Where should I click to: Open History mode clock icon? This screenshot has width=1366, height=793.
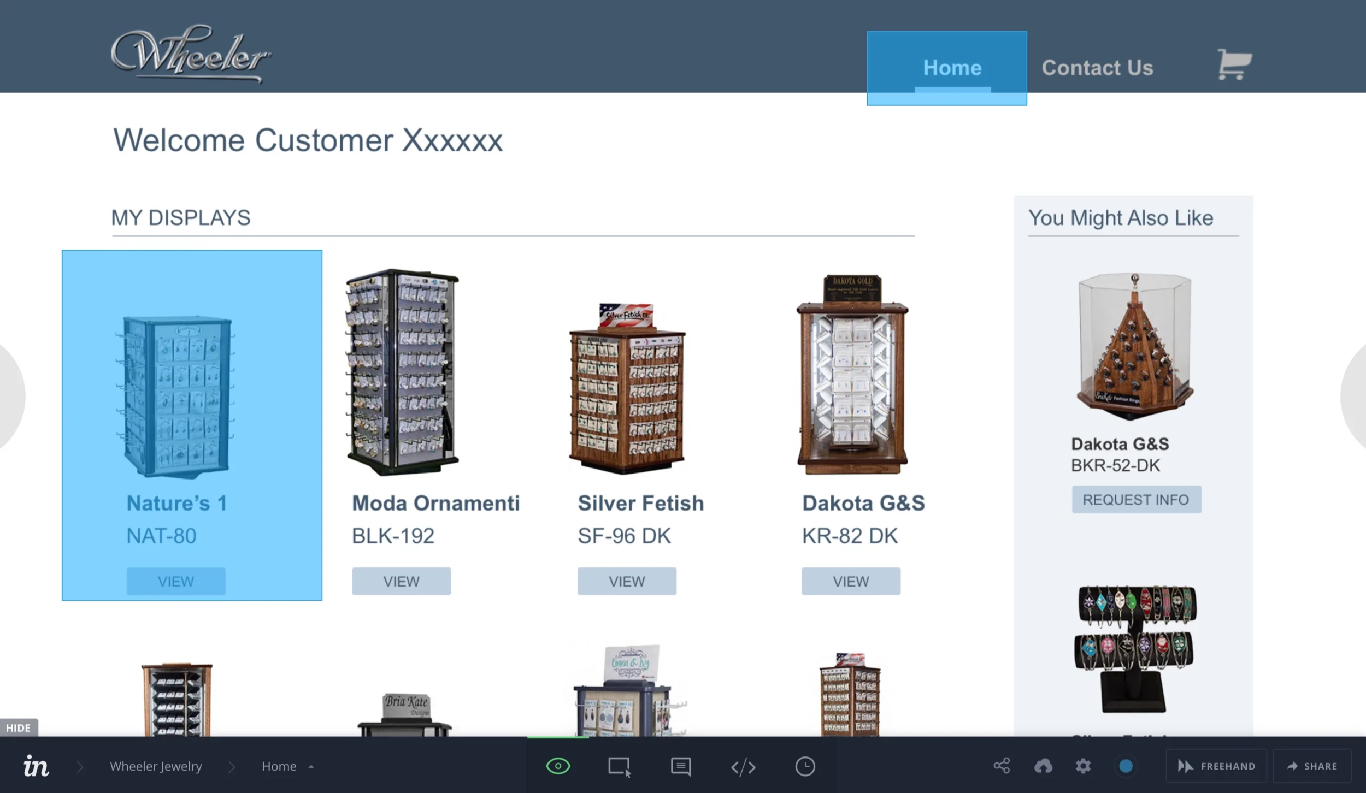click(805, 766)
